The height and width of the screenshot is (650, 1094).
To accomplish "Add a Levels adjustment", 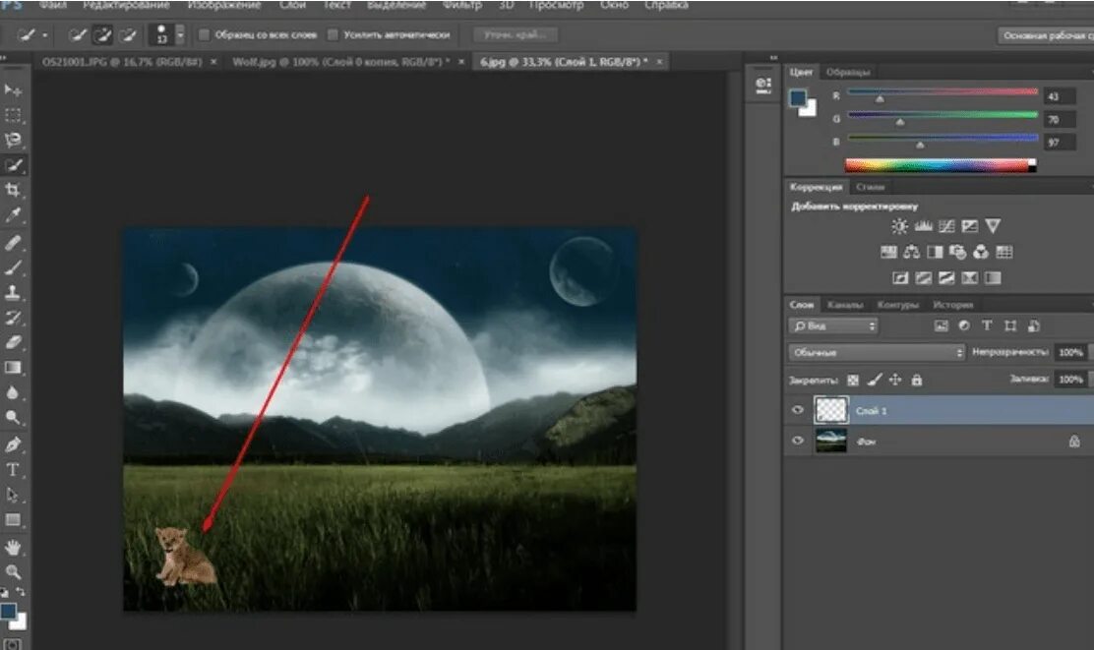I will (x=923, y=226).
